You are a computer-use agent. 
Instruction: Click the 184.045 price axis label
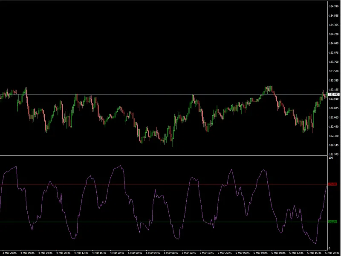coord(334,44)
